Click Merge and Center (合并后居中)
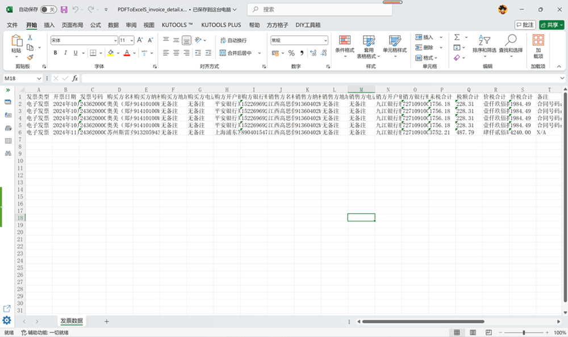The height and width of the screenshot is (337, 568). coord(236,53)
